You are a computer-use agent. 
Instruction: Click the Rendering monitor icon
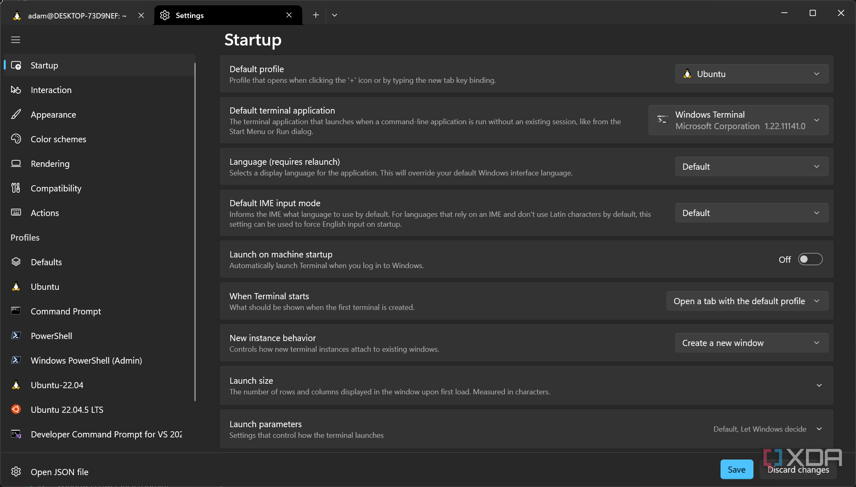point(16,164)
